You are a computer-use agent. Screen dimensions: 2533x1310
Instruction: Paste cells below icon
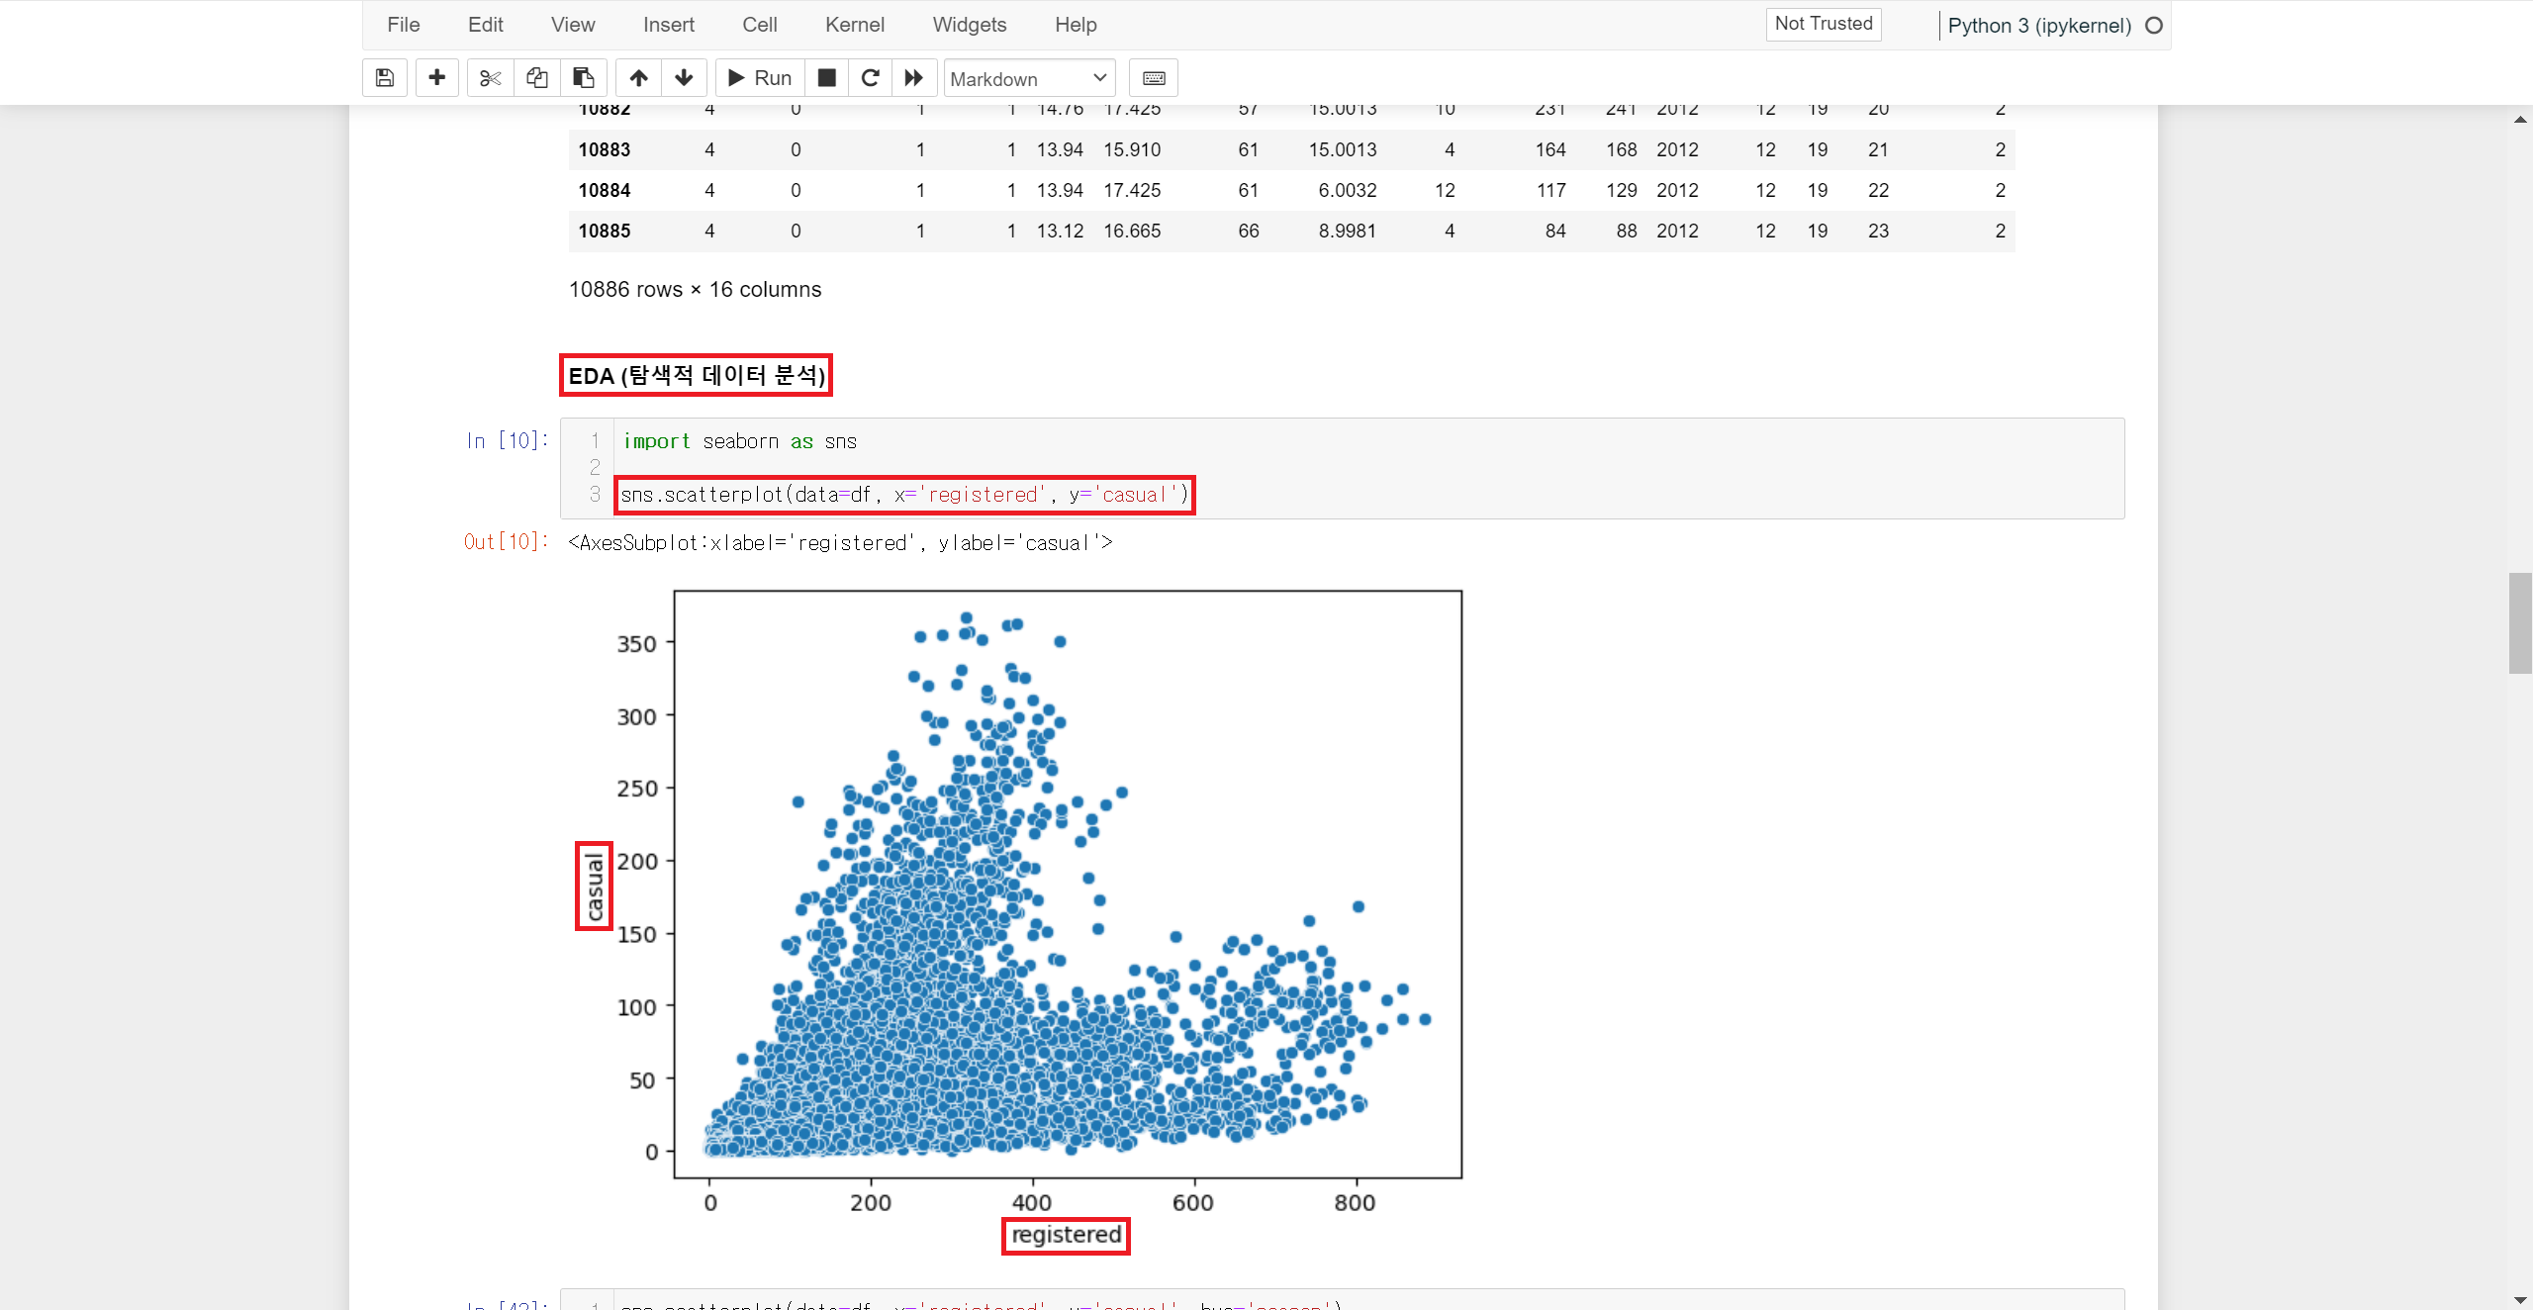click(x=584, y=78)
